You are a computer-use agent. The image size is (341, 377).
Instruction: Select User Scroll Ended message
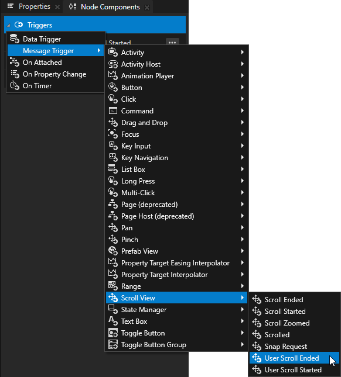(294, 358)
